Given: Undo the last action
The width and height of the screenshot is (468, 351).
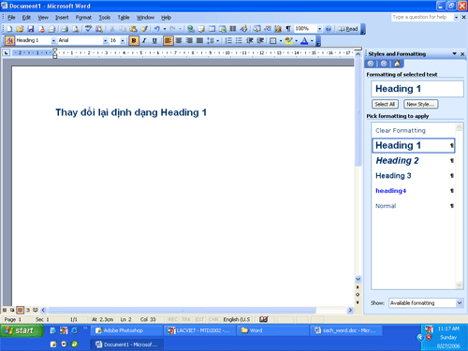Looking at the screenshot, I should tap(157, 29).
